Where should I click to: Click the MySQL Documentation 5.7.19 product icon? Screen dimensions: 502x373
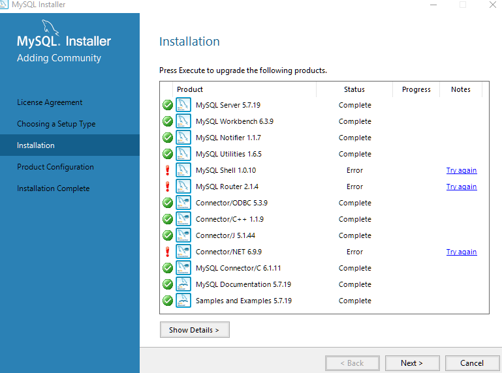183,284
